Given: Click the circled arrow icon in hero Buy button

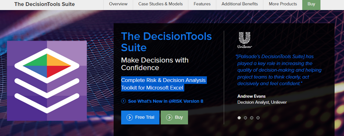Looking at the screenshot, I should (x=169, y=117).
